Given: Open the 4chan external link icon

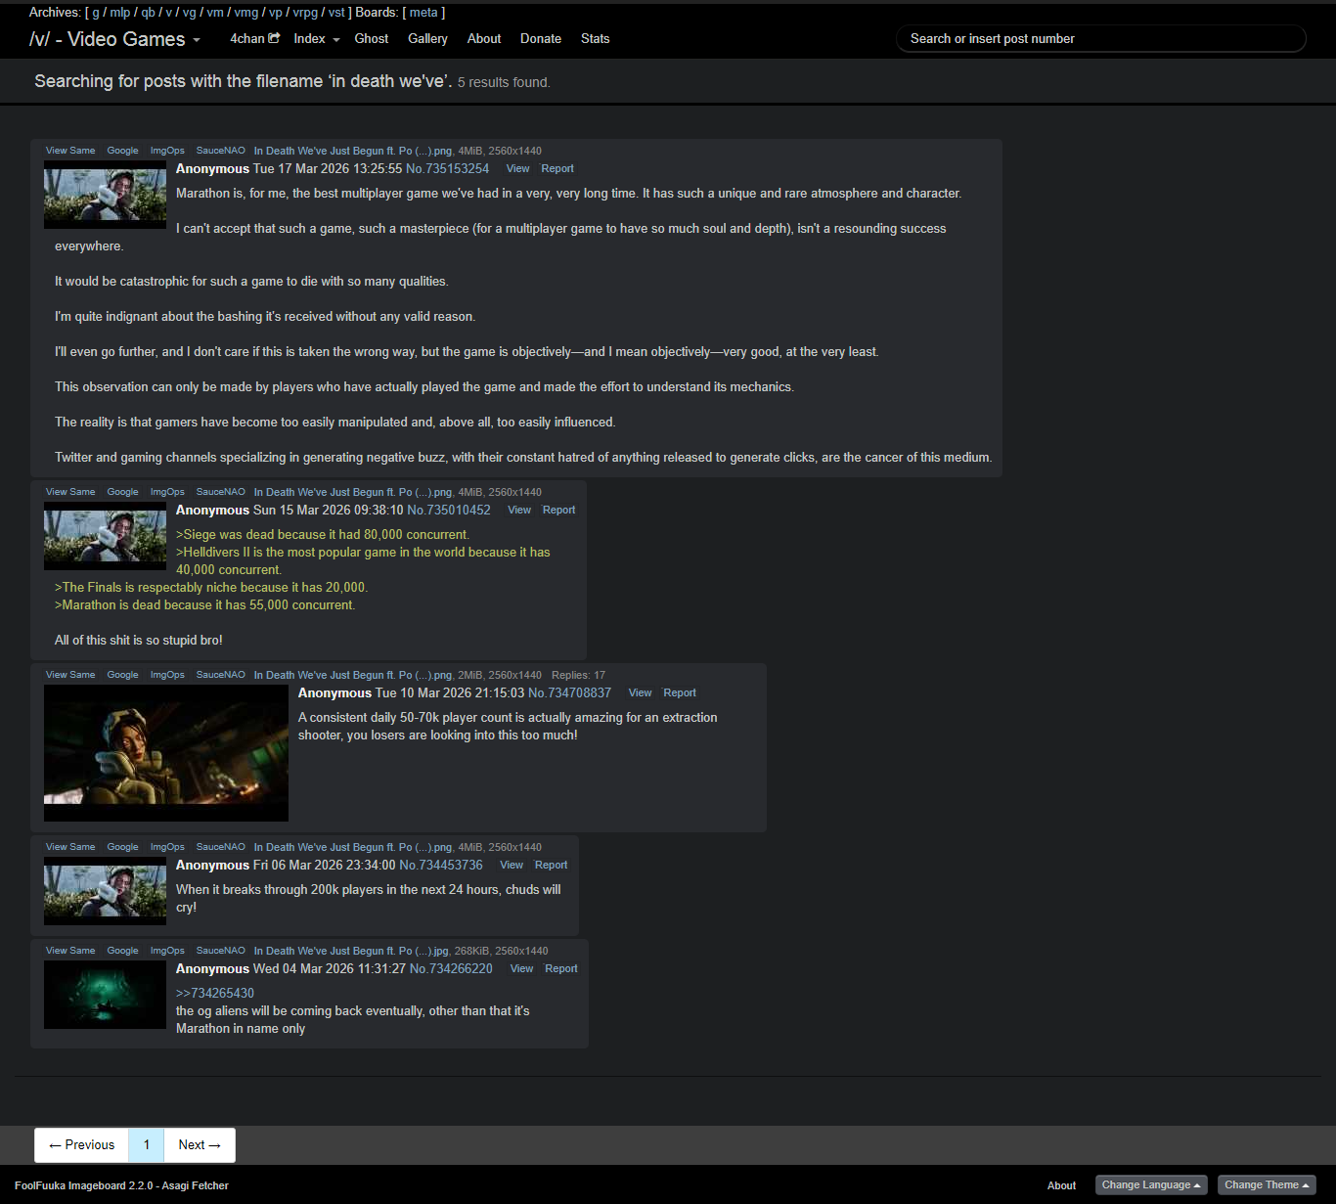Looking at the screenshot, I should coord(274,38).
